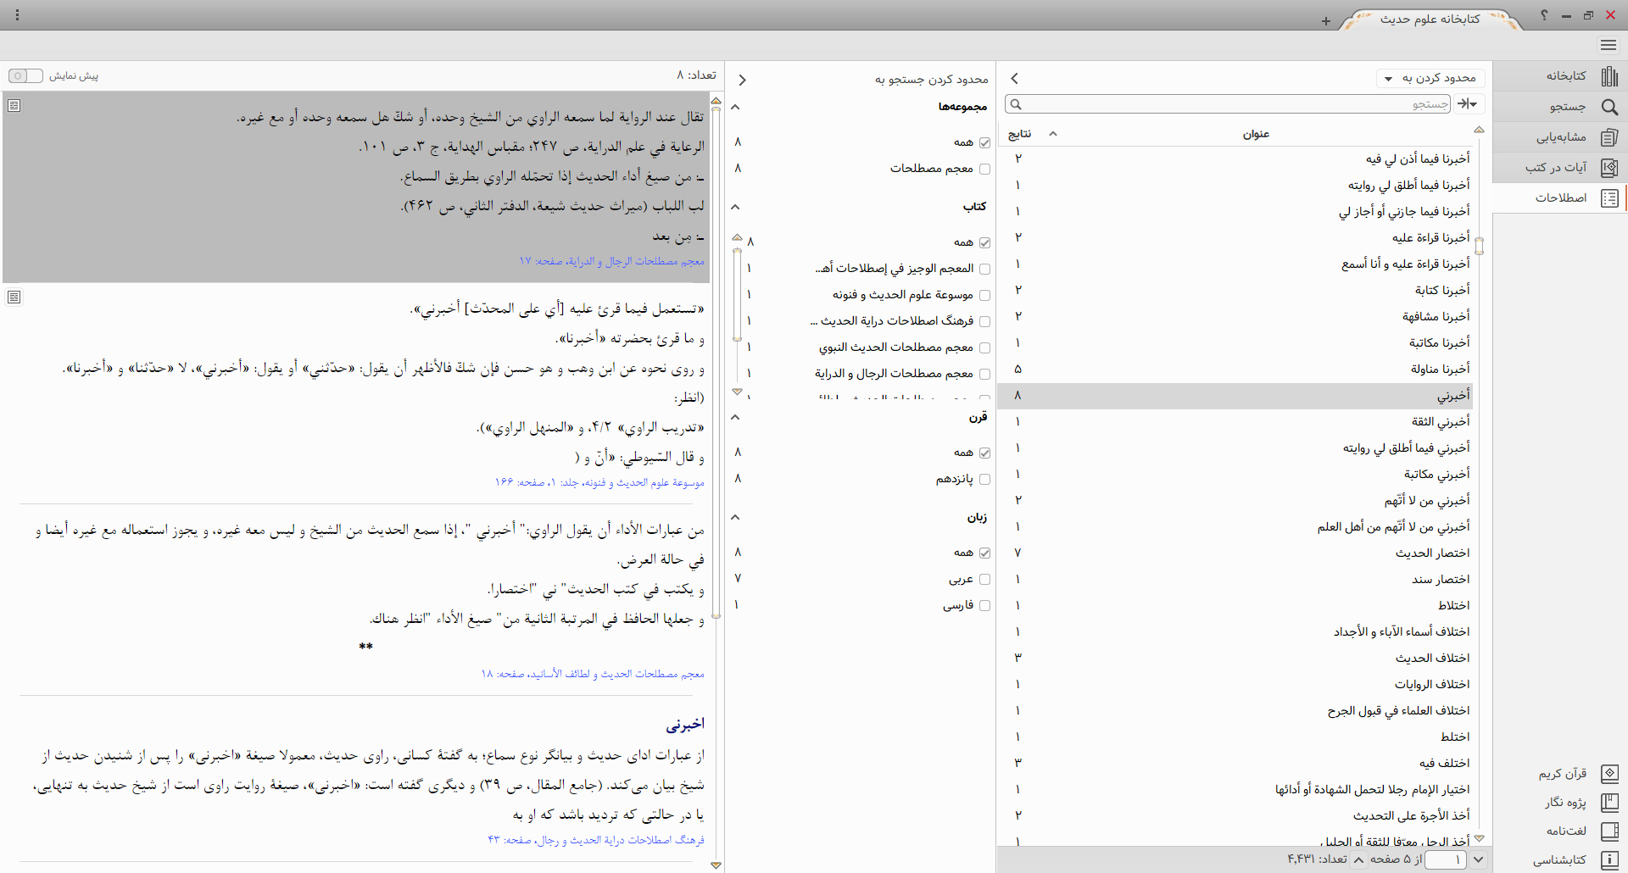Open source link معجم مصطلحات الرجال و الدراية
This screenshot has height=873, width=1628.
[611, 261]
